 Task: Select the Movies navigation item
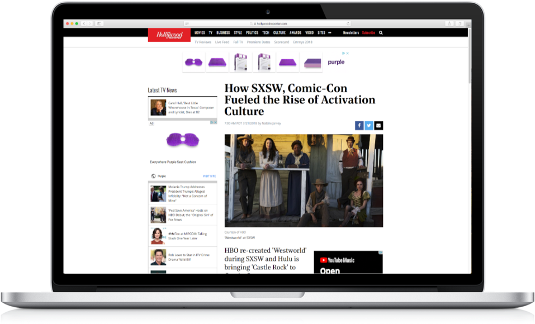200,33
